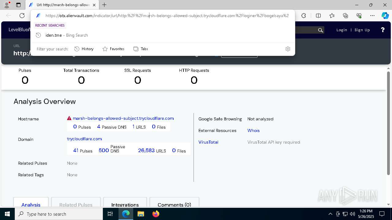Open the Browser essentials heart icon
Image resolution: width=392 pixels, height=220 pixels.
(x=359, y=16)
